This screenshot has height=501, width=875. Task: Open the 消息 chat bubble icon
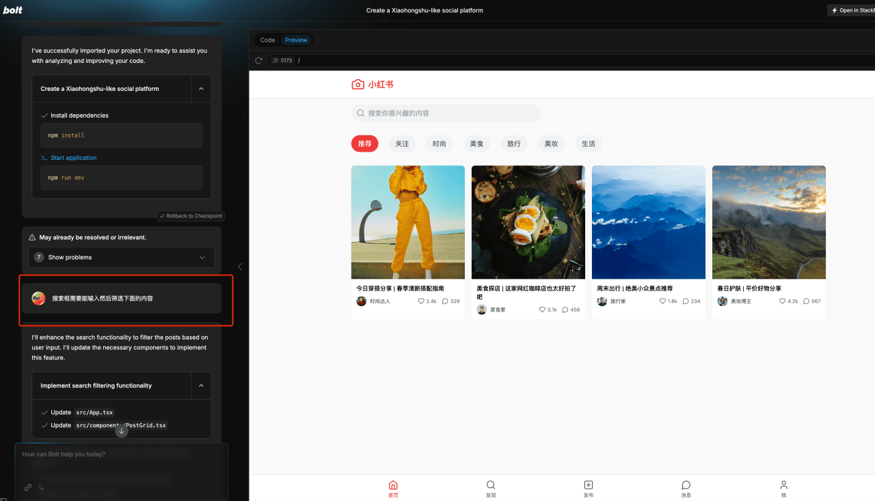[686, 485]
